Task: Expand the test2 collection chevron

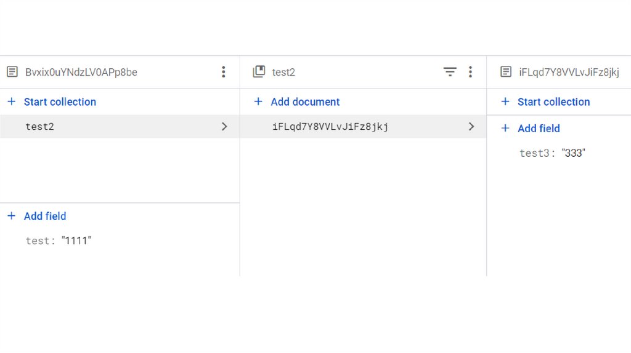Action: (224, 127)
